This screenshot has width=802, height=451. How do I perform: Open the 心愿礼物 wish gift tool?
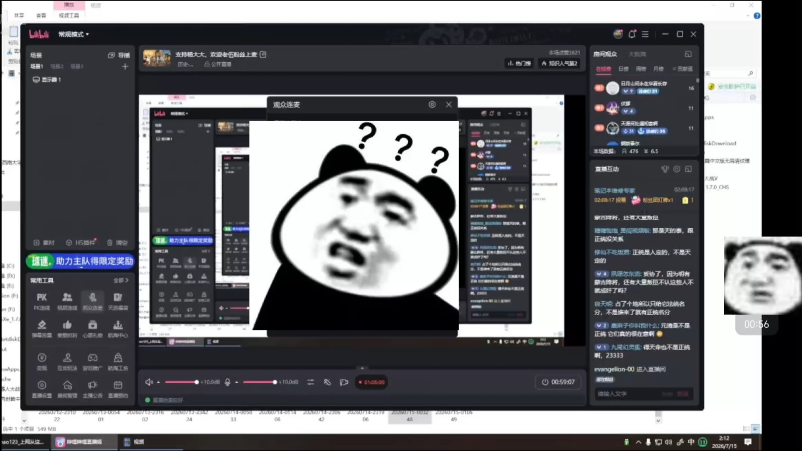point(92,329)
